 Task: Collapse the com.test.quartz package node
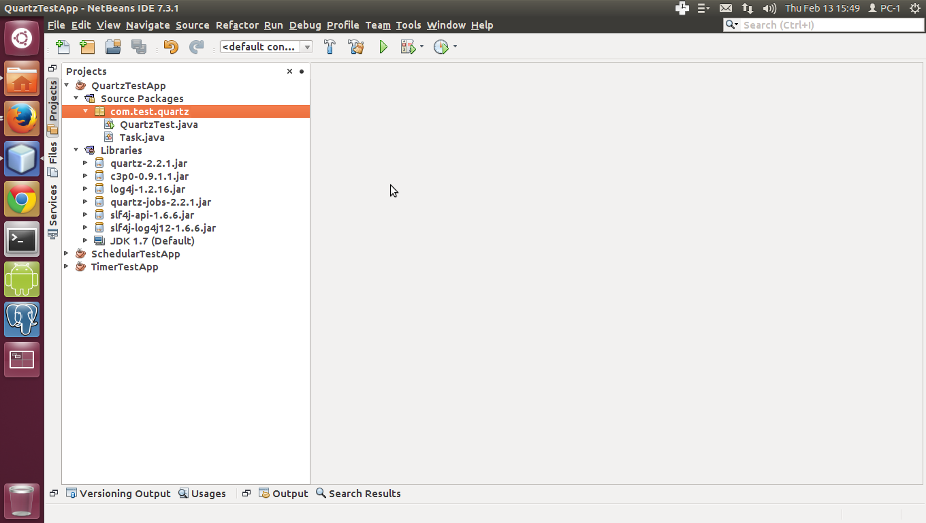(86, 111)
